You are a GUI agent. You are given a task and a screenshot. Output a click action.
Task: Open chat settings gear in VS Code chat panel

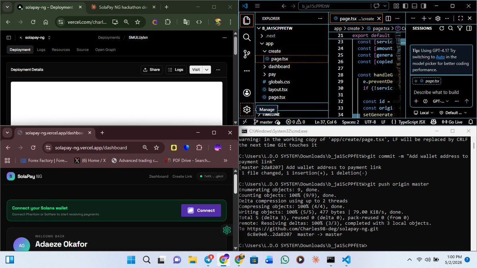[438, 18]
